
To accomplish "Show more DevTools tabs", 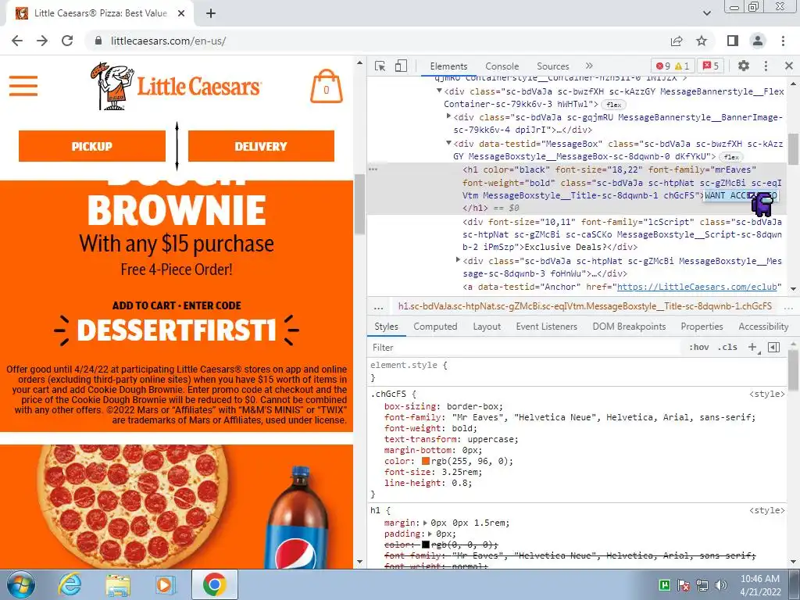I will coord(589,66).
